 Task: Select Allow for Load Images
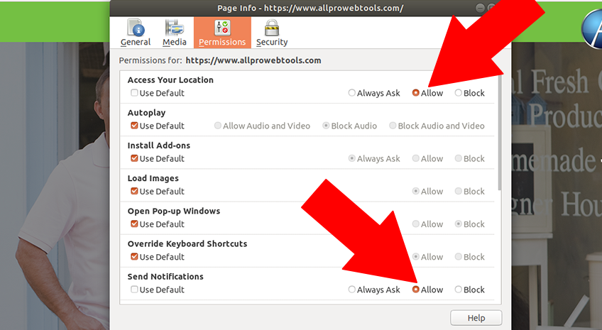click(x=416, y=191)
